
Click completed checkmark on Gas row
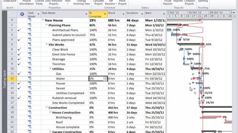(x=19, y=74)
